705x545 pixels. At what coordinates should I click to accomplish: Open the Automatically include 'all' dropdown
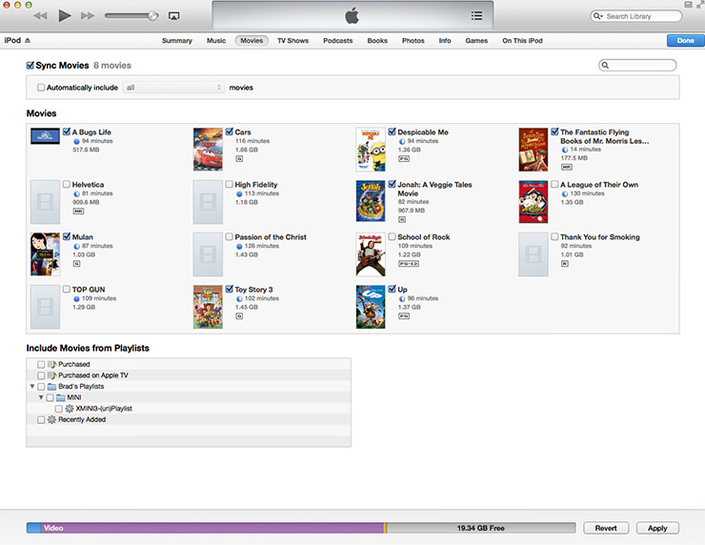click(x=173, y=88)
